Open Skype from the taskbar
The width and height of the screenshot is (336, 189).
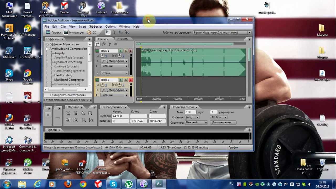pyautogui.click(x=113, y=184)
